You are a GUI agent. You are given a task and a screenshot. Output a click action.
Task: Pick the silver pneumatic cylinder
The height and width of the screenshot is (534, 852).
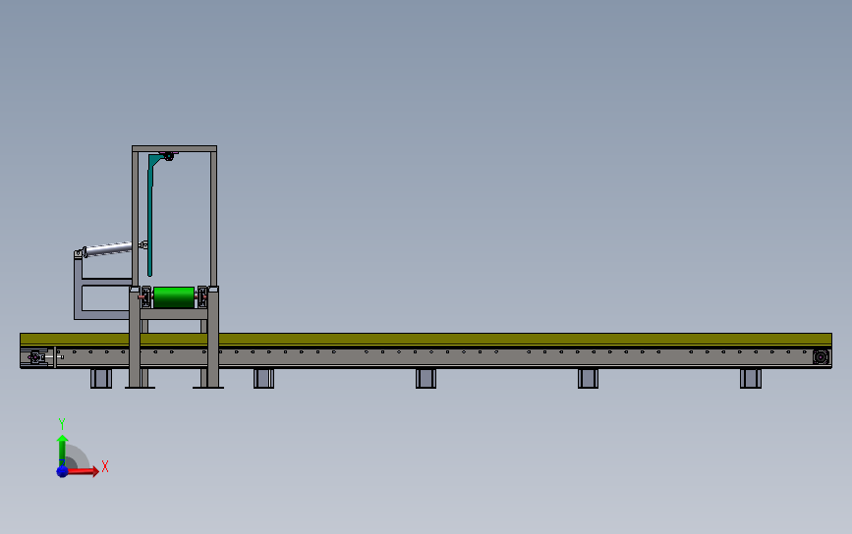tap(107, 249)
